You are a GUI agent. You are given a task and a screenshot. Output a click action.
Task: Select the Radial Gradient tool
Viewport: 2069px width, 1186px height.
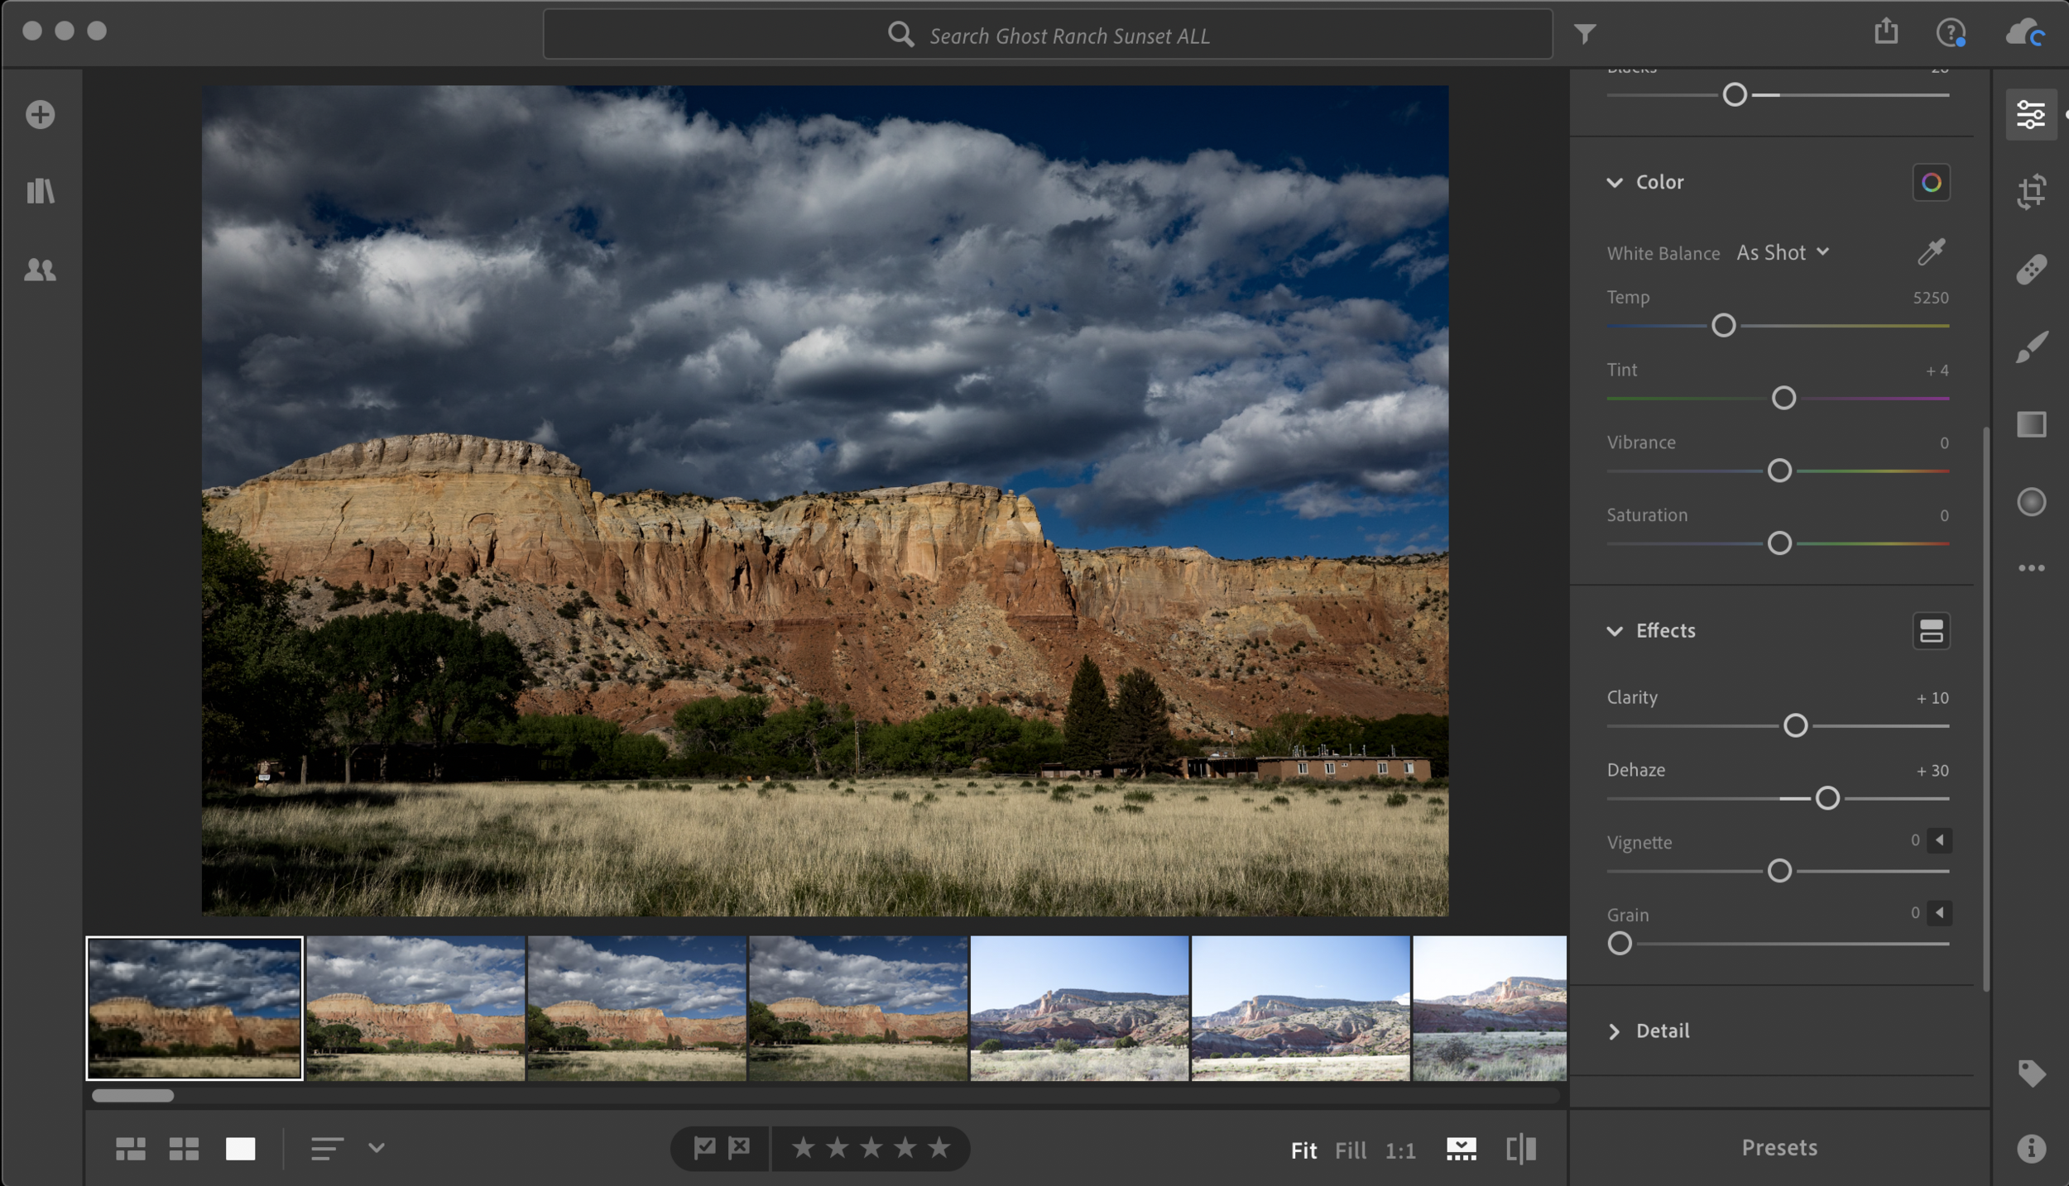[2031, 502]
